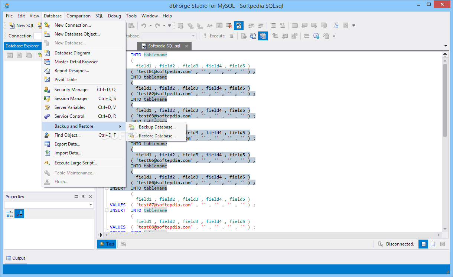The image size is (453, 277).
Task: Open Database Diagram from the menu
Action: click(x=84, y=53)
